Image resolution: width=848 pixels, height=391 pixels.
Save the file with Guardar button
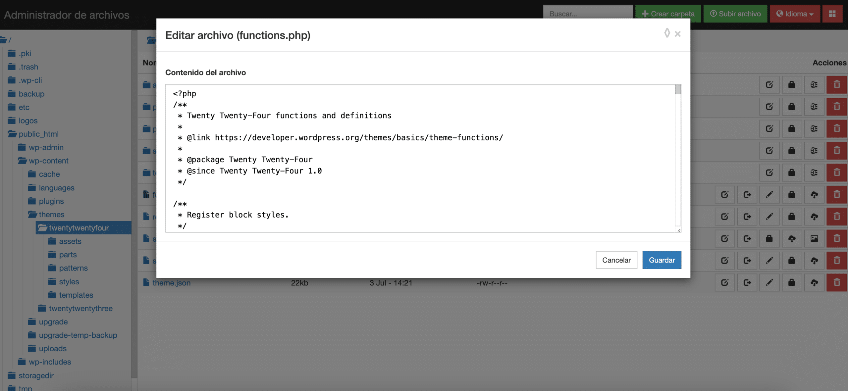point(662,260)
